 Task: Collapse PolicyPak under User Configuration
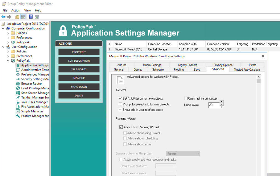pos(8,61)
